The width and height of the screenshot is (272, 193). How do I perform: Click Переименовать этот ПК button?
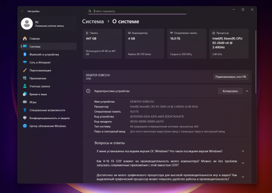[x=231, y=77]
